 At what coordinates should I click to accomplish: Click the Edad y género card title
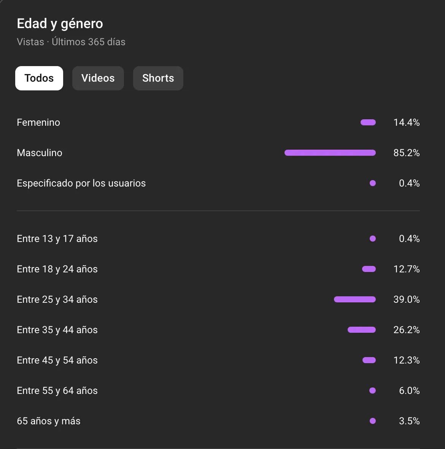tap(60, 24)
